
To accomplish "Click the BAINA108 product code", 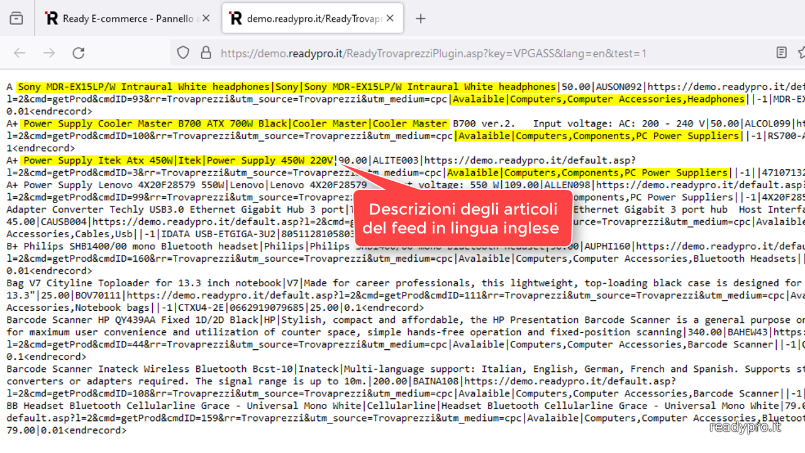I will click(435, 381).
